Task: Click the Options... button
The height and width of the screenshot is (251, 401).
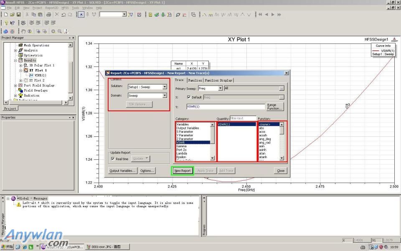Action: [147, 171]
